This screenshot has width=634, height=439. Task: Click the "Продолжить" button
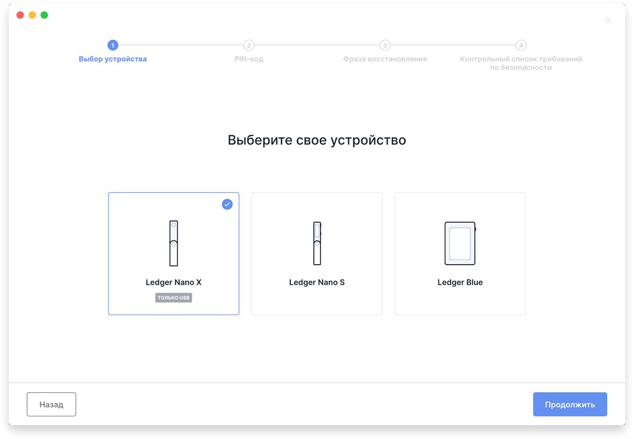pos(570,405)
